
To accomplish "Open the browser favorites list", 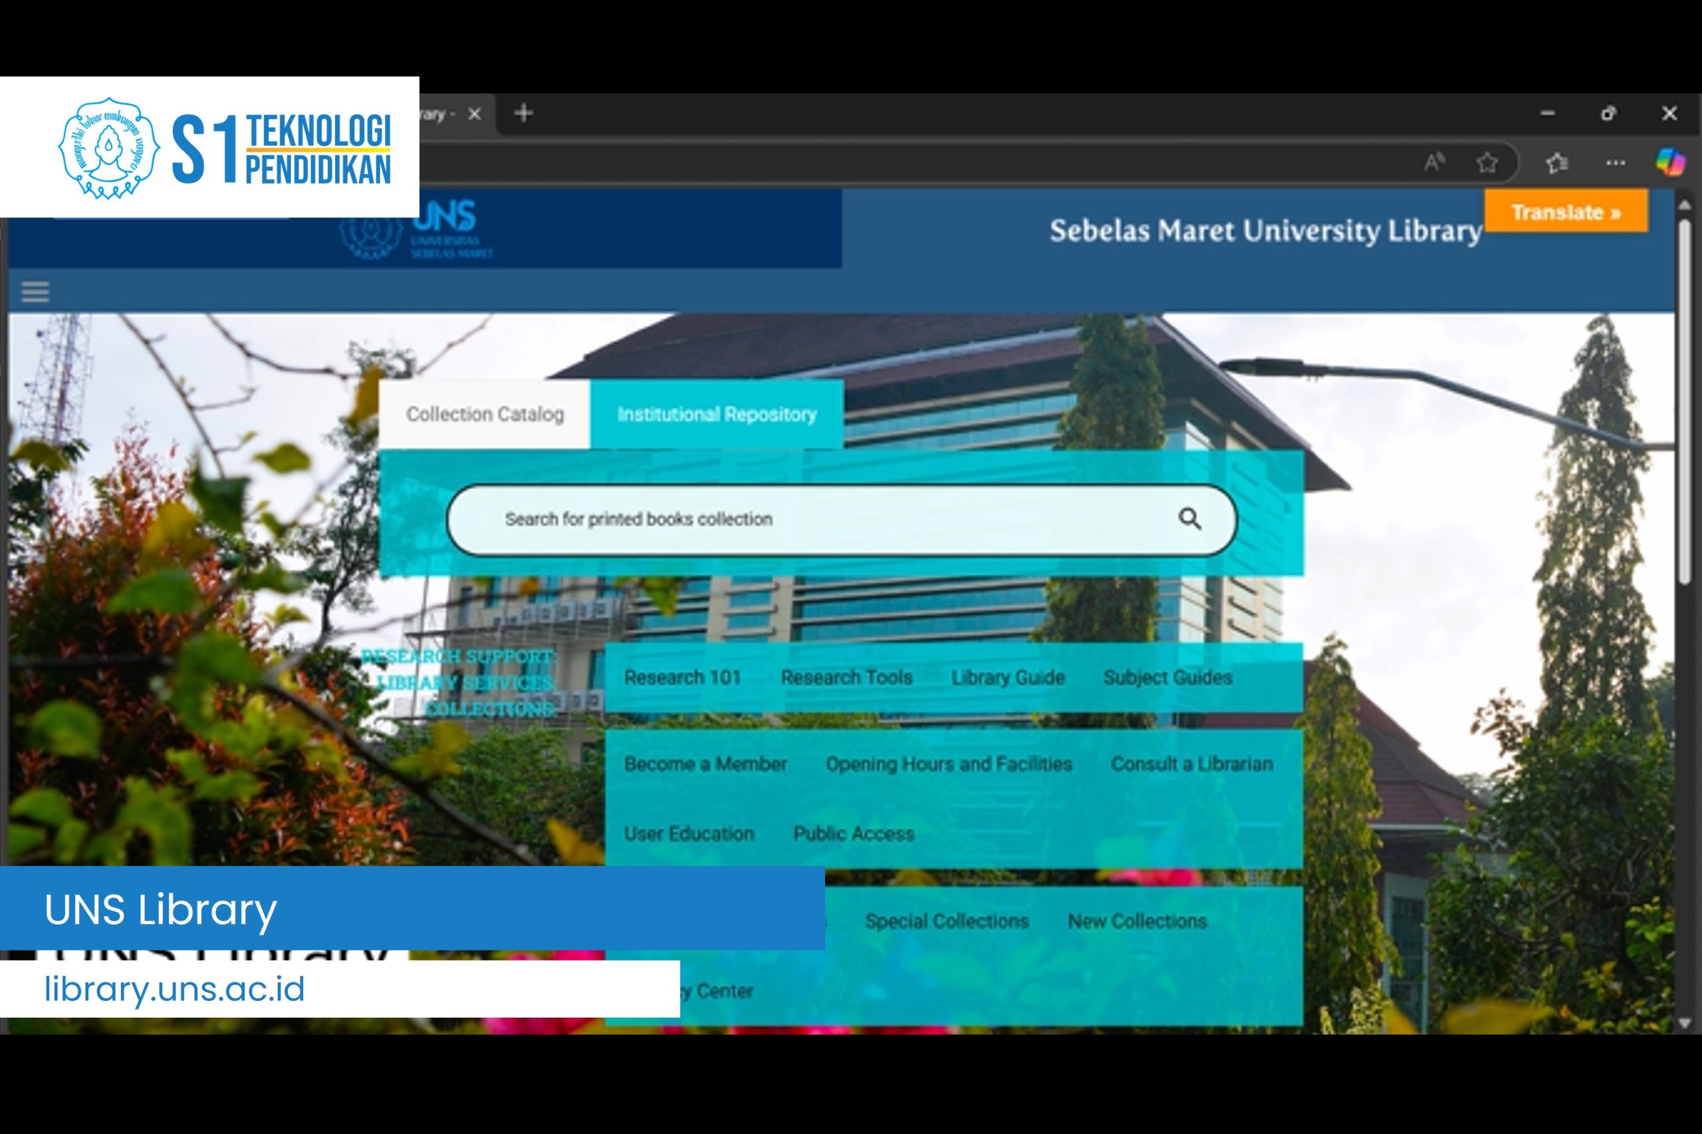I will click(x=1556, y=163).
